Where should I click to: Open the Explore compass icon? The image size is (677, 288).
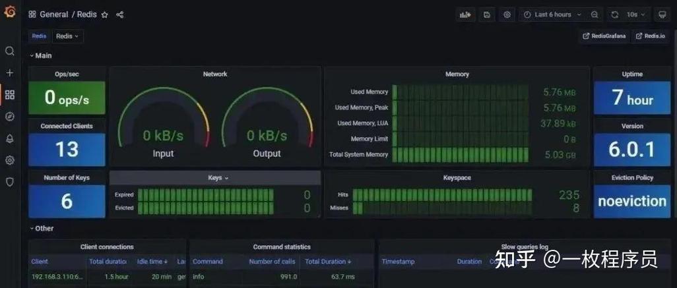coord(9,117)
